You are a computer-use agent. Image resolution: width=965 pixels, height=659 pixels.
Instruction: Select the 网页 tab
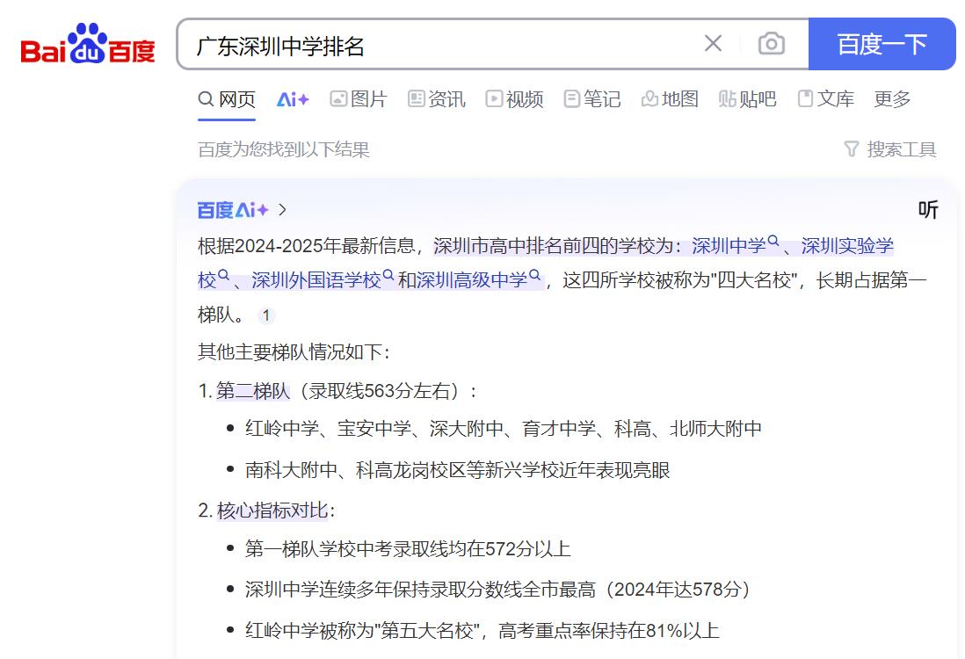227,99
